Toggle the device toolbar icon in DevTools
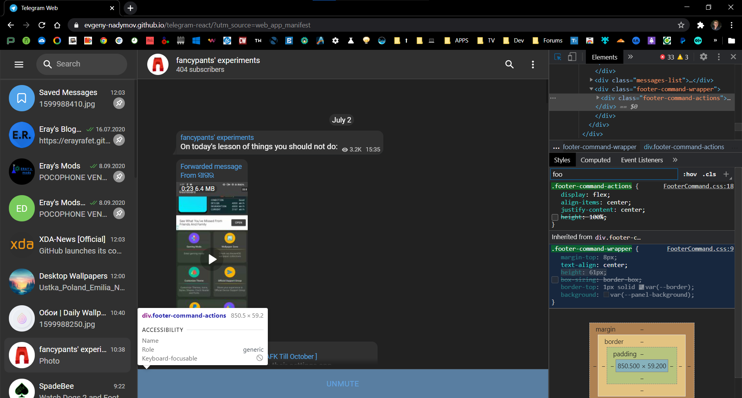Viewport: 742px width, 398px height. 572,57
